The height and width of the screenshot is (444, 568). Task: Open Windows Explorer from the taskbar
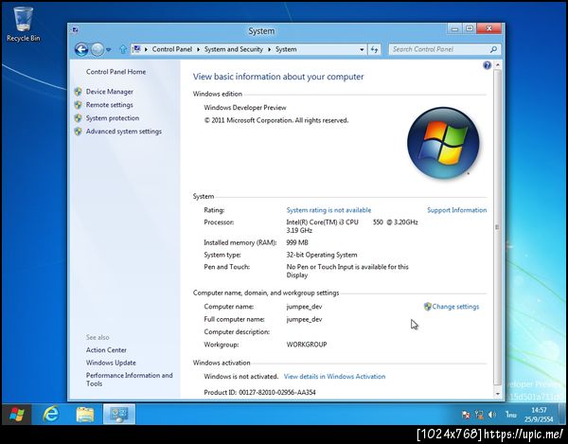85,415
